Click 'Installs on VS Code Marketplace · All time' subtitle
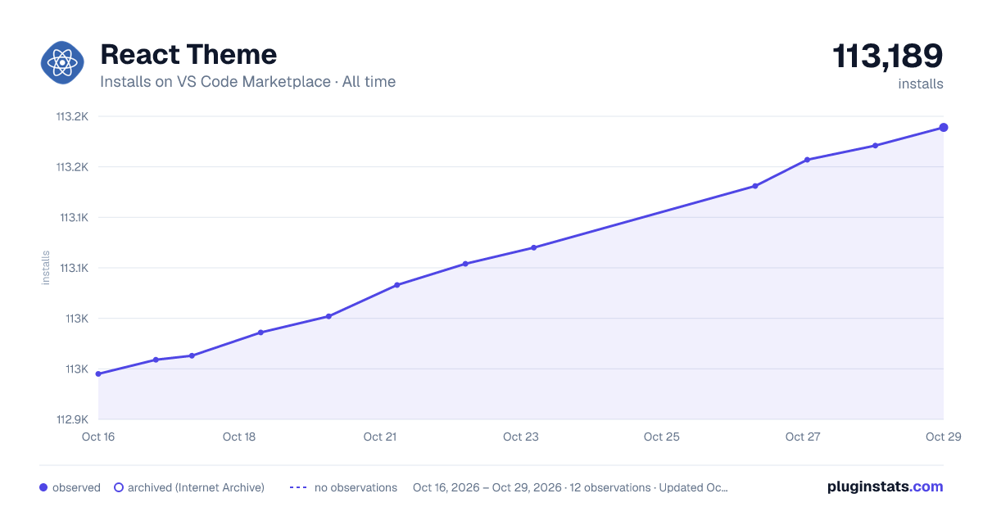This screenshot has height=516, width=983. point(247,82)
